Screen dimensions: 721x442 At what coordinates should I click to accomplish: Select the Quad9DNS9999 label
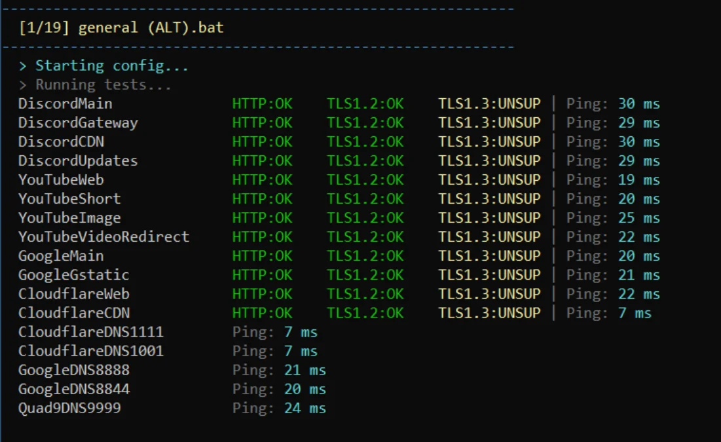(x=69, y=409)
